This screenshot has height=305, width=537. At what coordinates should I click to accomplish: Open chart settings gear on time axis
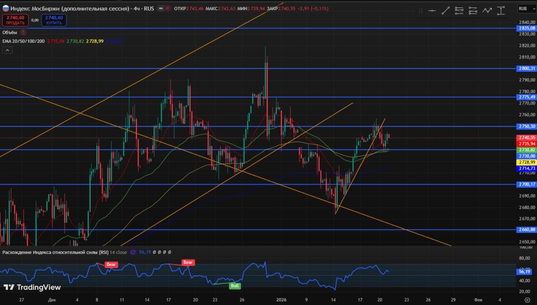(x=527, y=300)
